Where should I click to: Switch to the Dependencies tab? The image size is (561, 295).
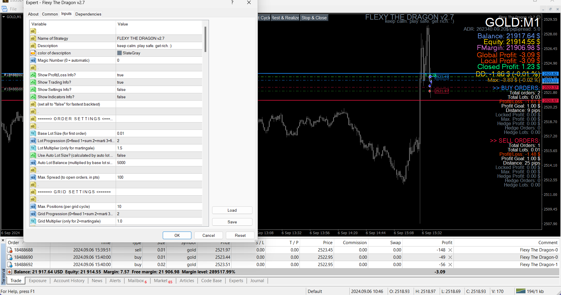click(88, 14)
